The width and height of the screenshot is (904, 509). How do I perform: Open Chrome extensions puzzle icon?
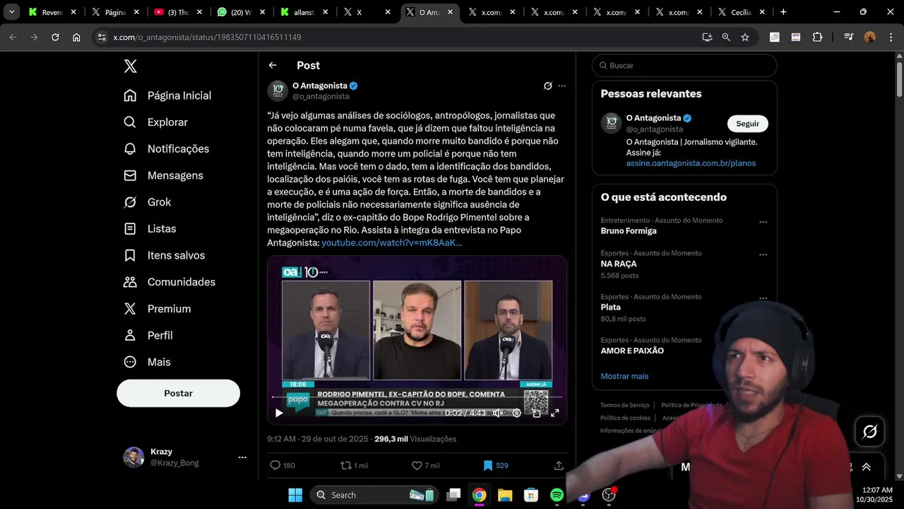(x=817, y=37)
